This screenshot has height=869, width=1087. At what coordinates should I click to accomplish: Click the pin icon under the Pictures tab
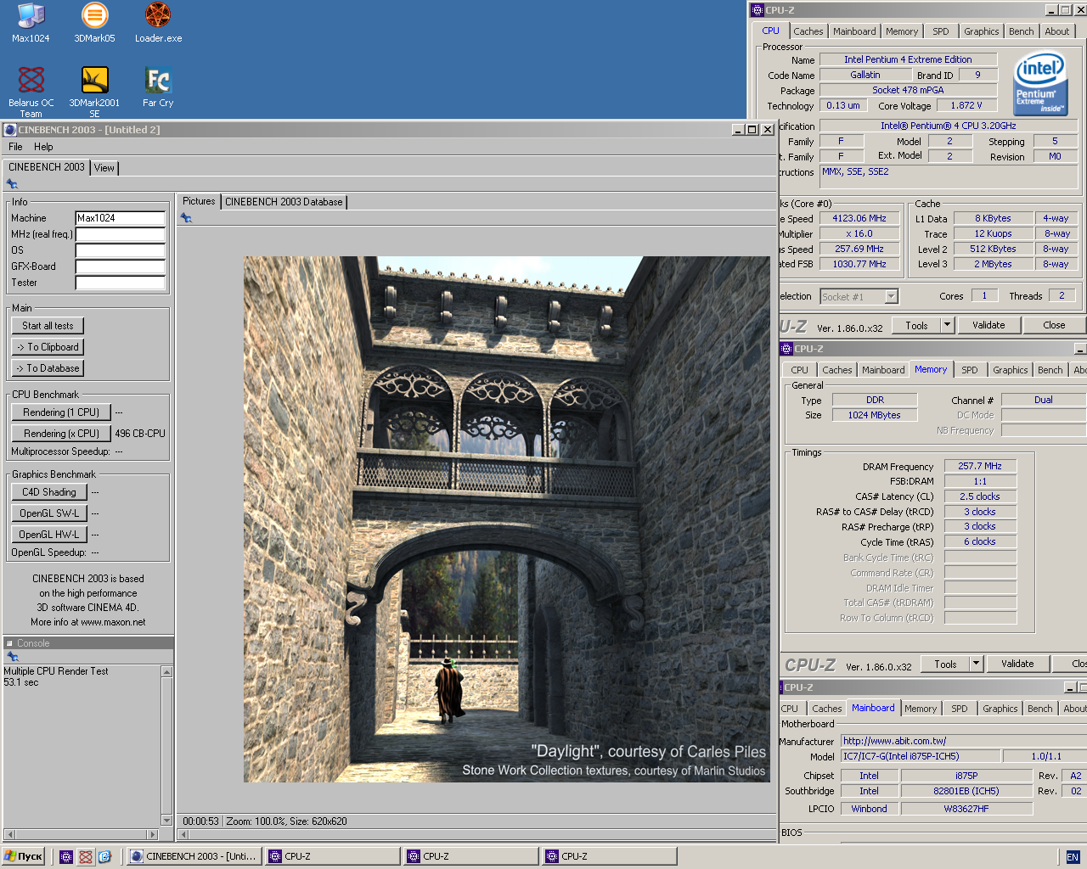coord(186,218)
